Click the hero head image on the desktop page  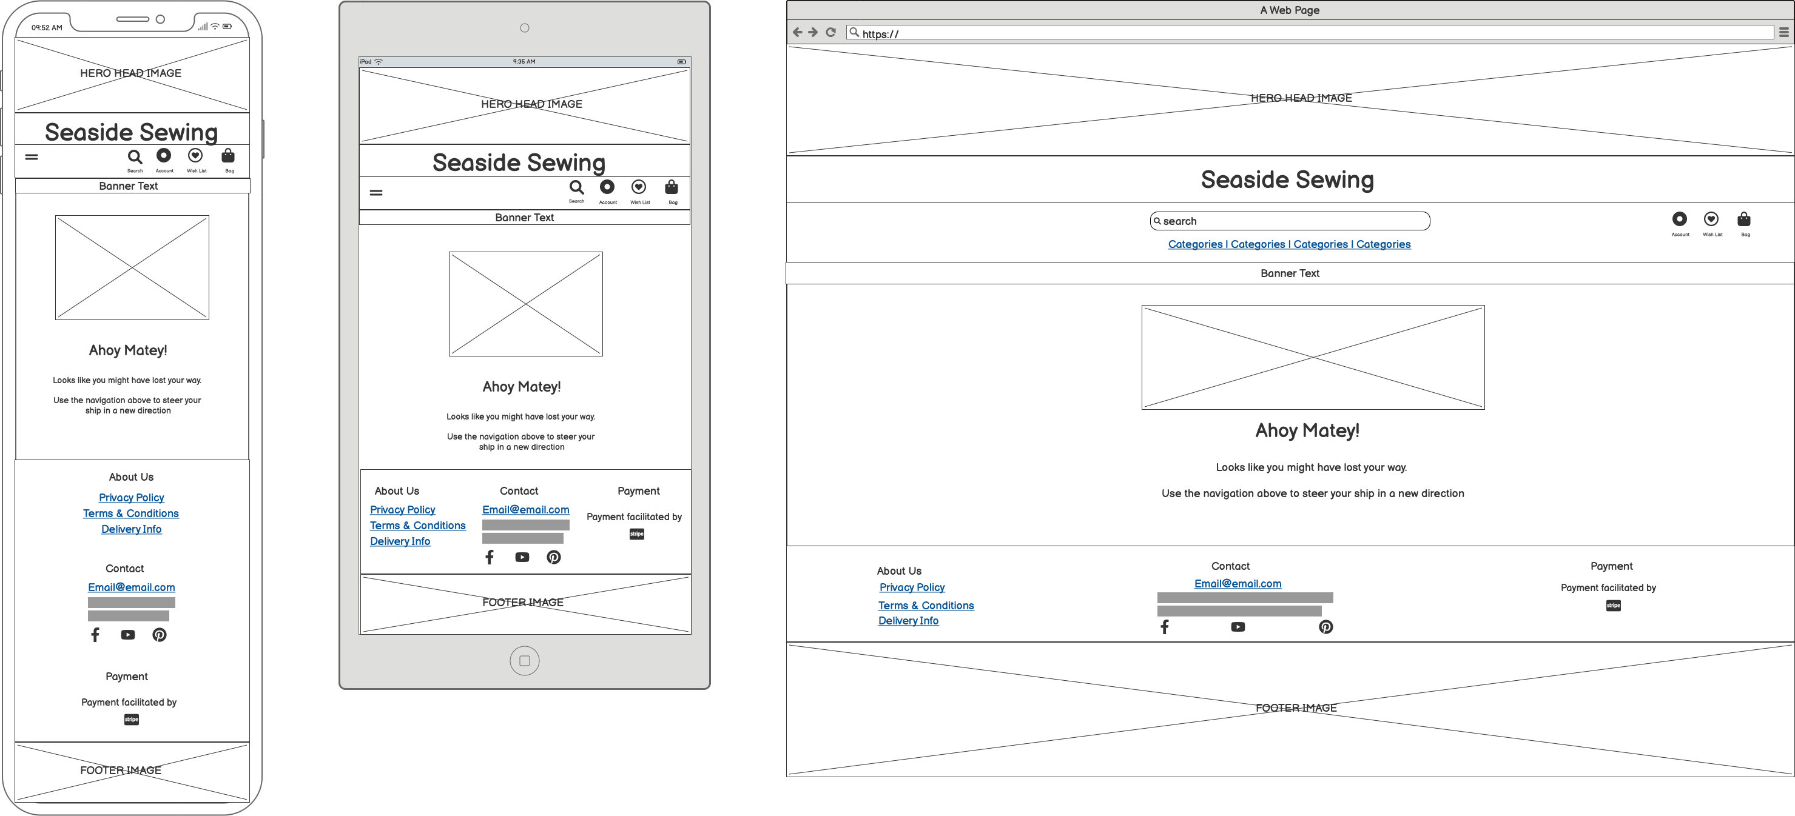1290,100
